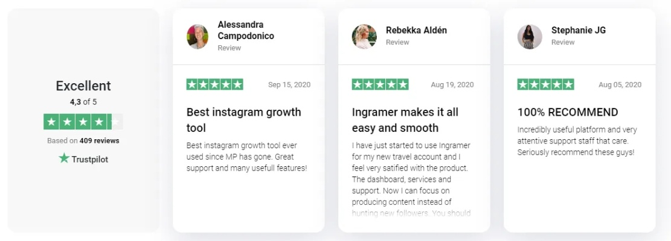Click Rebekka Aldén's profile photo
The image size is (671, 241).
click(364, 37)
